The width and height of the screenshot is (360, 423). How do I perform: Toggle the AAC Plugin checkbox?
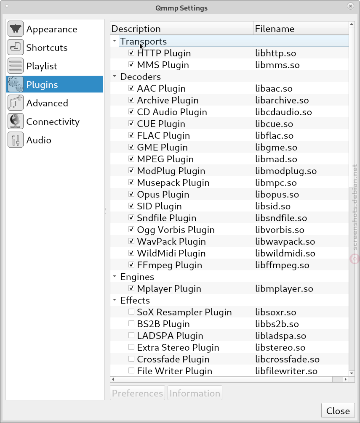131,88
